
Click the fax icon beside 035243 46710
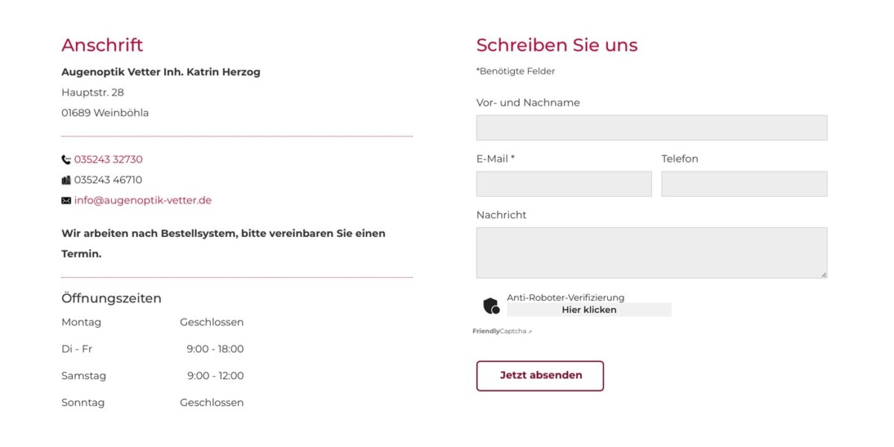pos(66,180)
